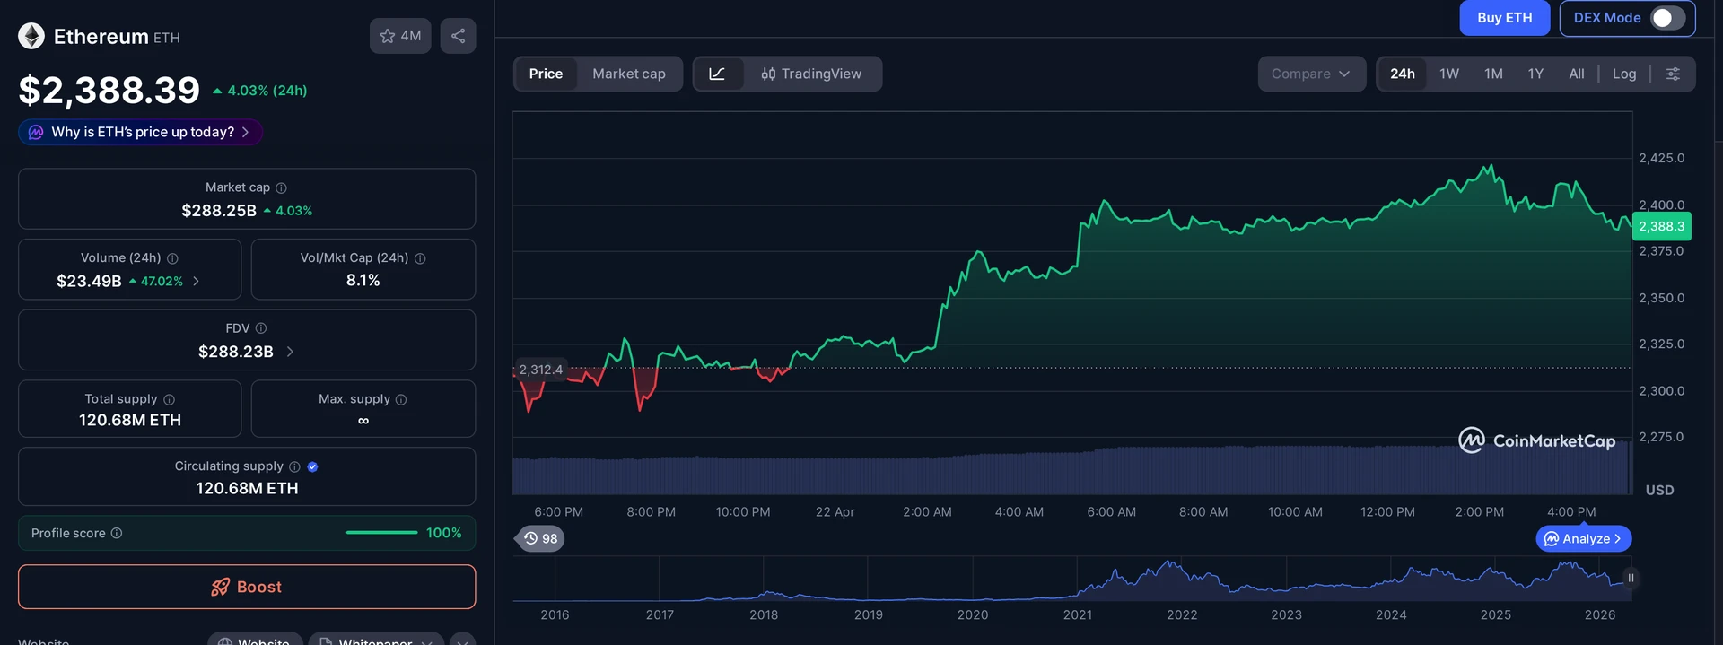This screenshot has height=645, width=1723.
Task: Open Total supply info icon
Action: [169, 399]
